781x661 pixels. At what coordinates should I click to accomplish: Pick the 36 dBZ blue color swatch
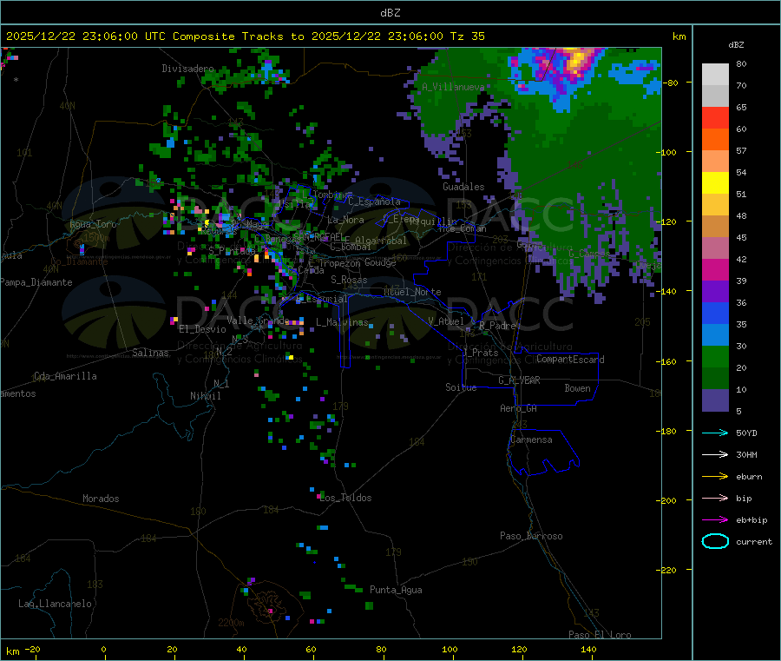pos(715,313)
